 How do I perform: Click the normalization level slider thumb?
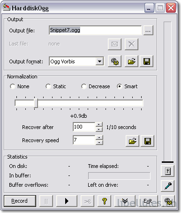pos(36,103)
